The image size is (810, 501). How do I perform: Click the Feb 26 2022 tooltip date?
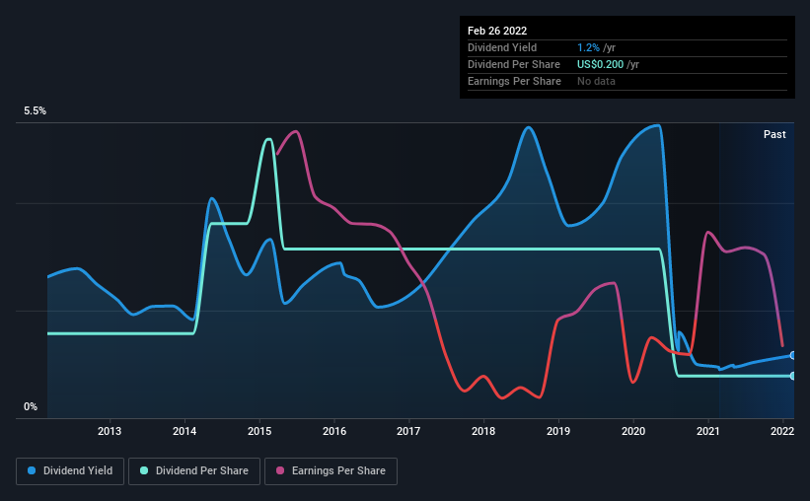[497, 31]
